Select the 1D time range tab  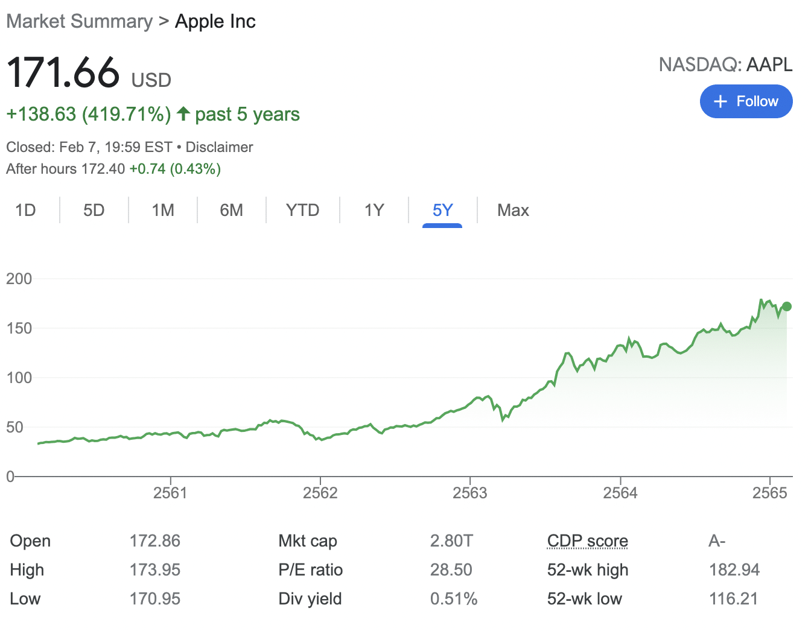[25, 210]
